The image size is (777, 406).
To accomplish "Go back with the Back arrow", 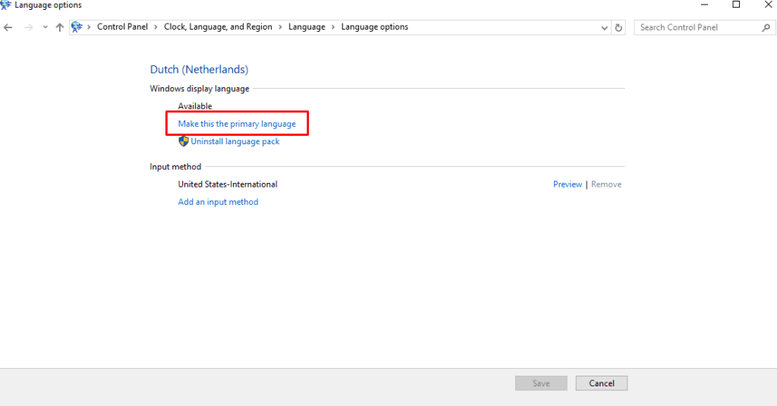I will coord(8,27).
